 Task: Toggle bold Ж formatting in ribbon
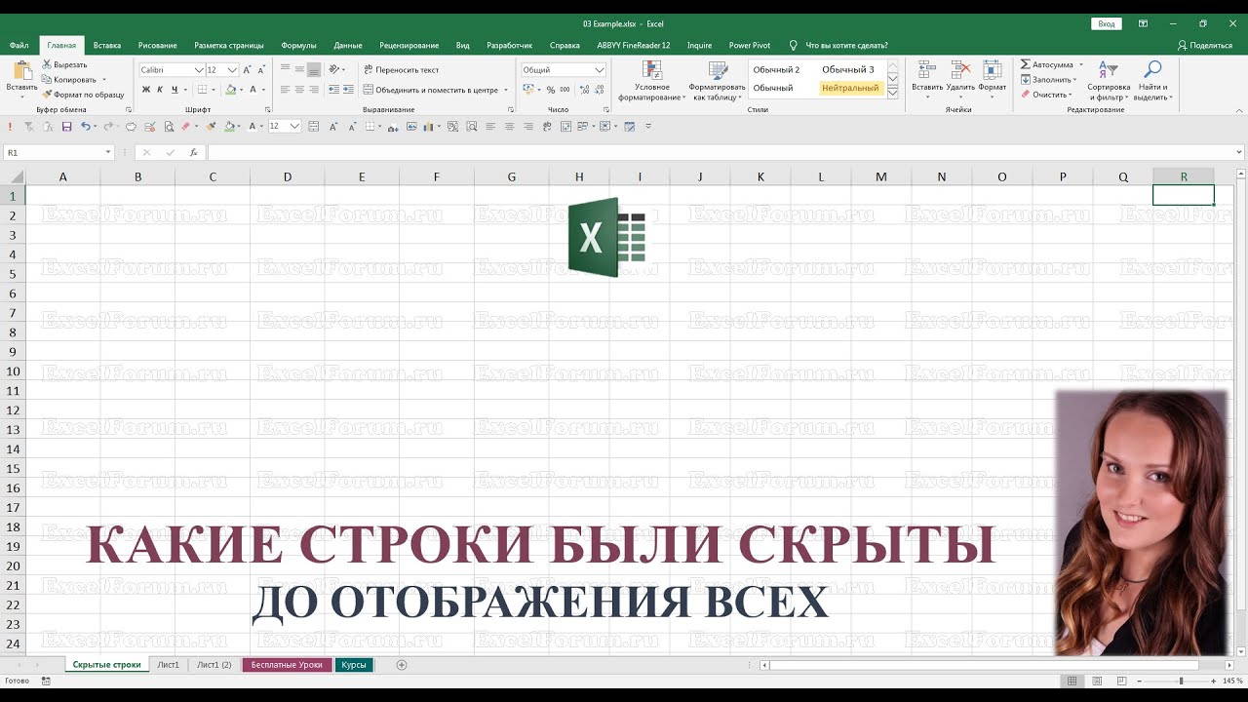[x=146, y=89]
